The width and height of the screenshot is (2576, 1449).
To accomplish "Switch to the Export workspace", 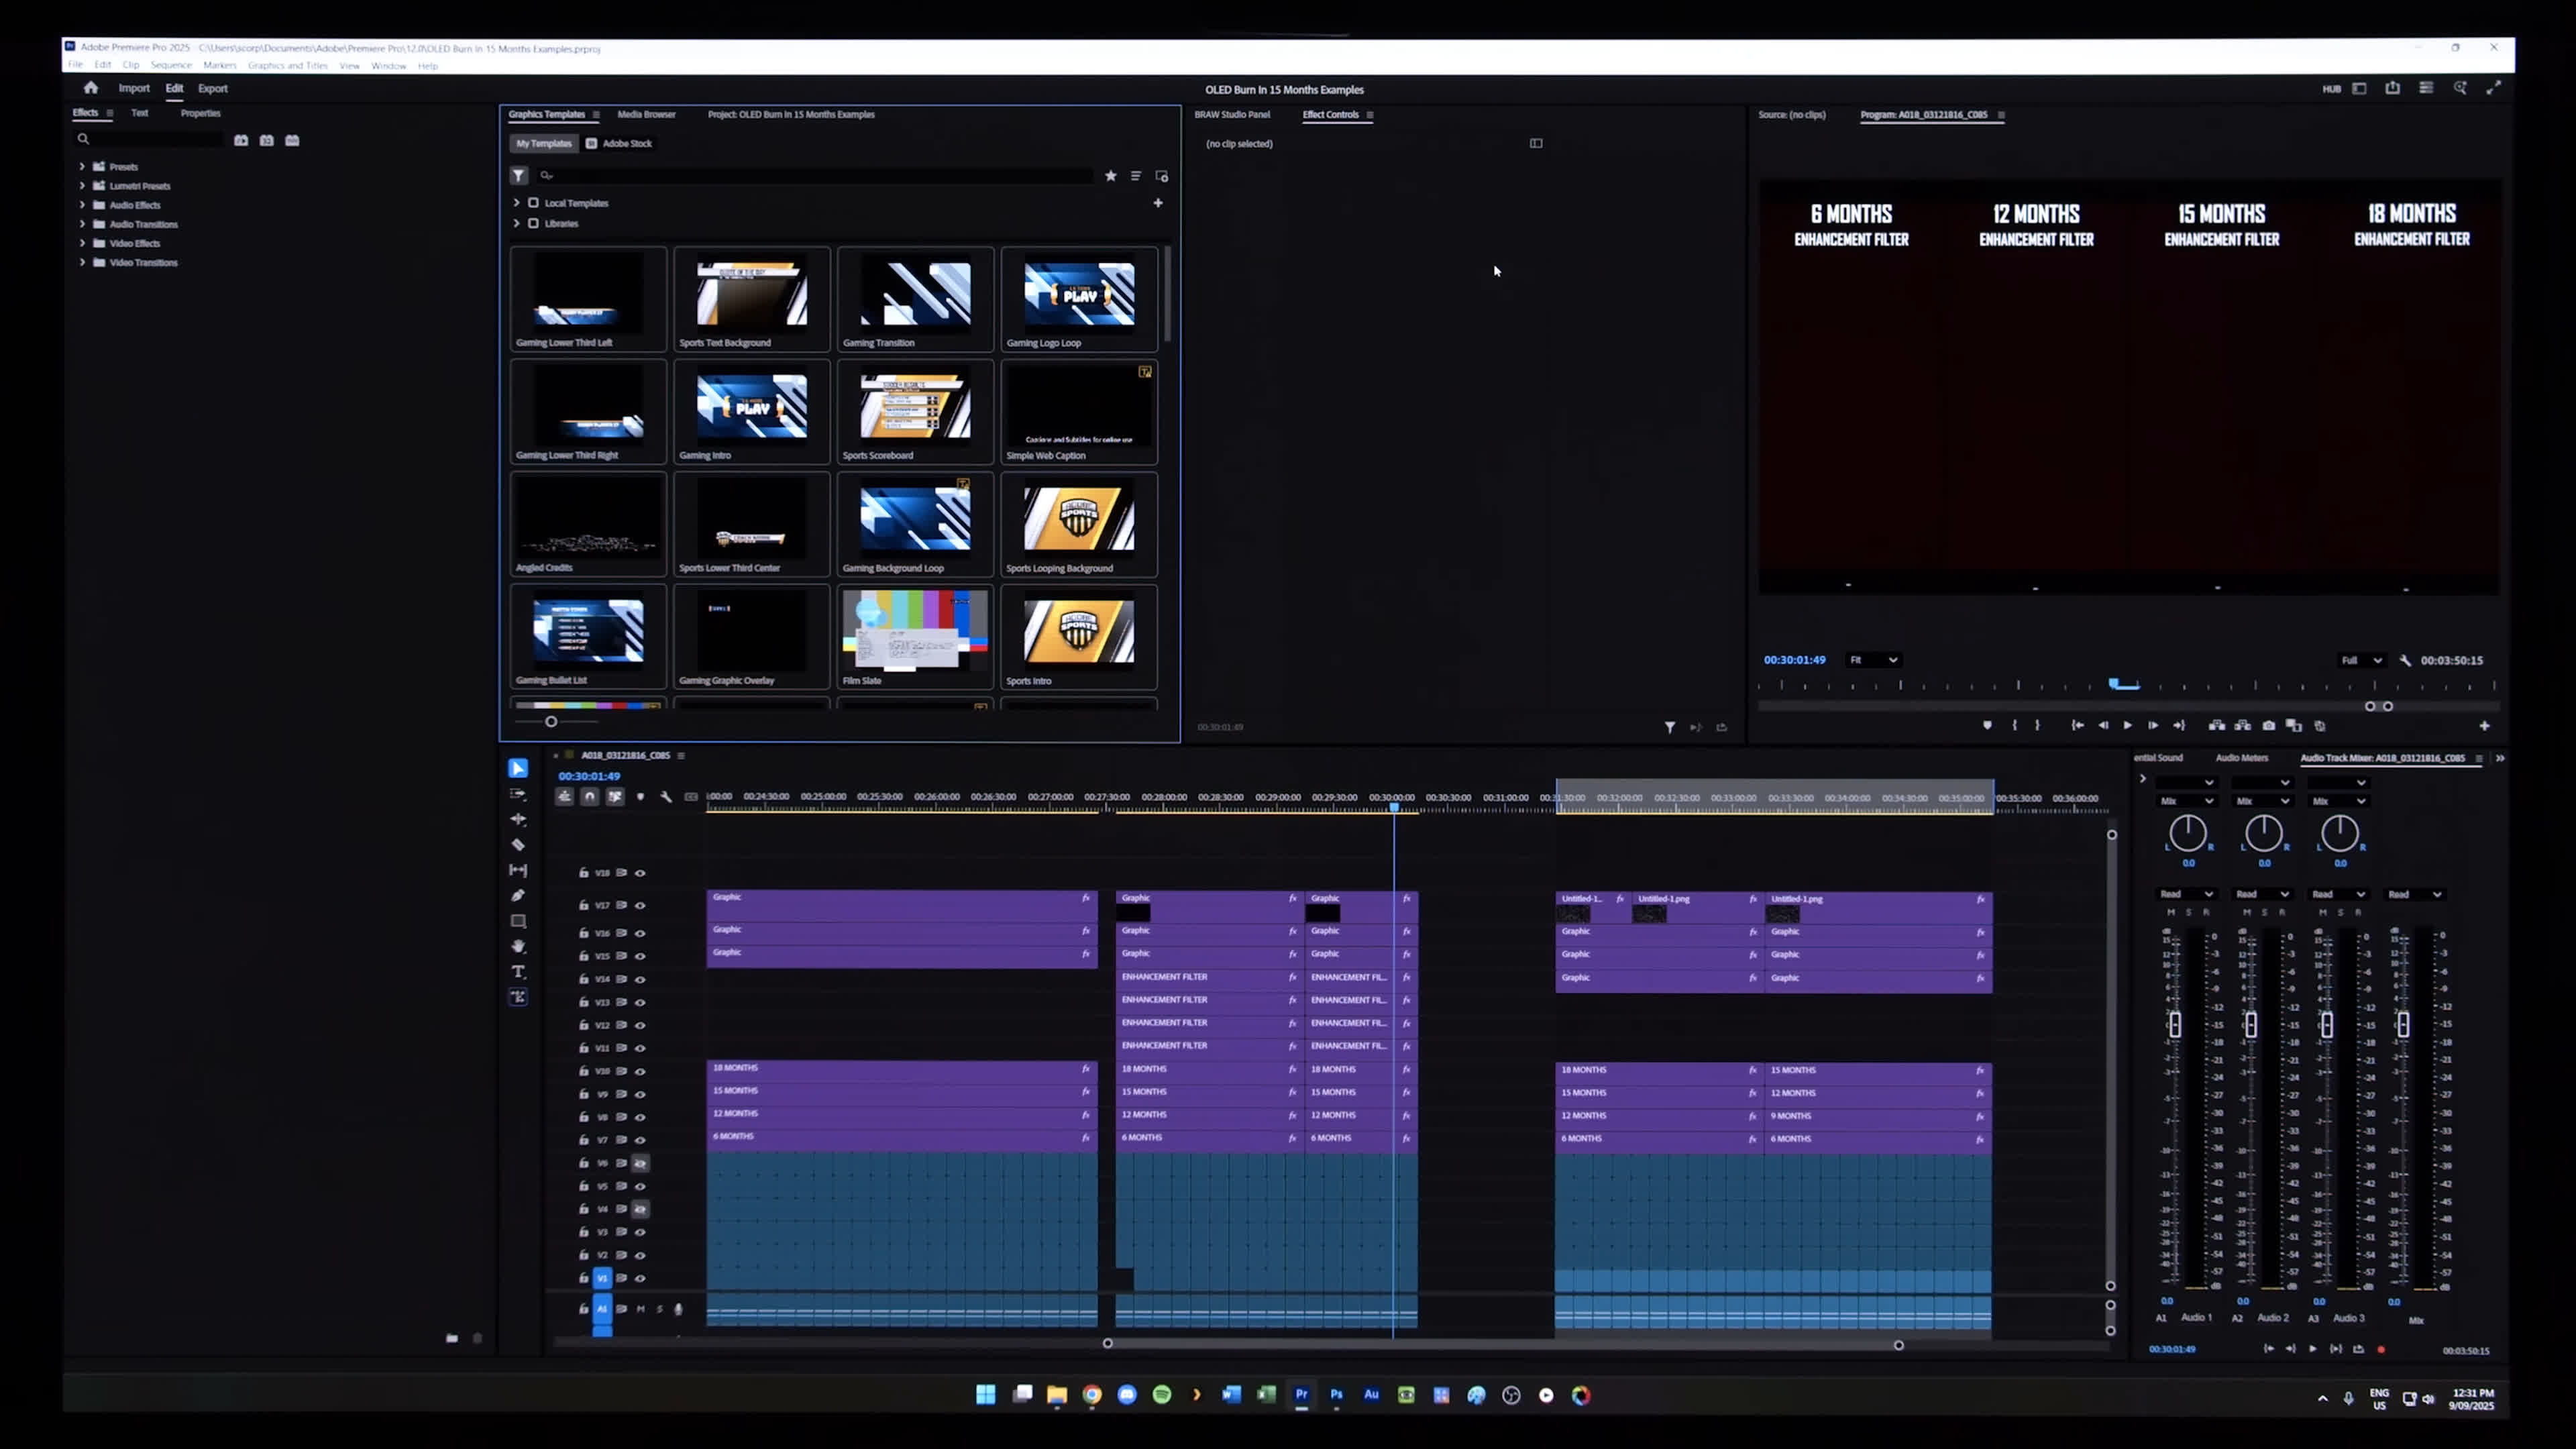I will coord(213,88).
